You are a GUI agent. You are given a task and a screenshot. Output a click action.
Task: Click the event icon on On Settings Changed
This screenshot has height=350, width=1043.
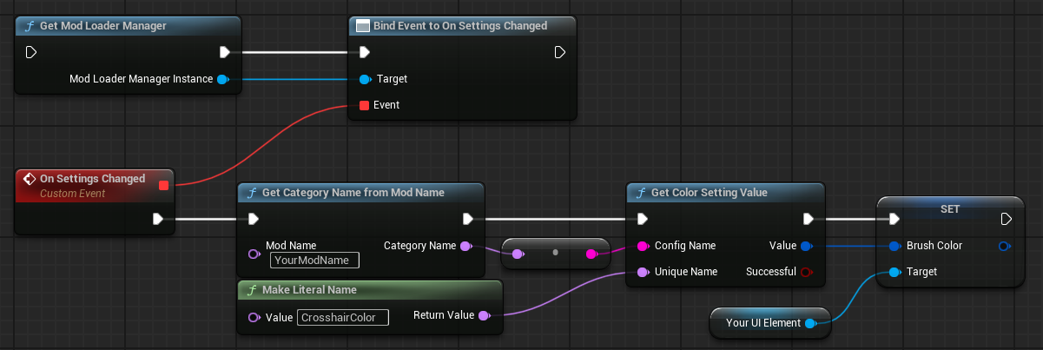point(30,179)
